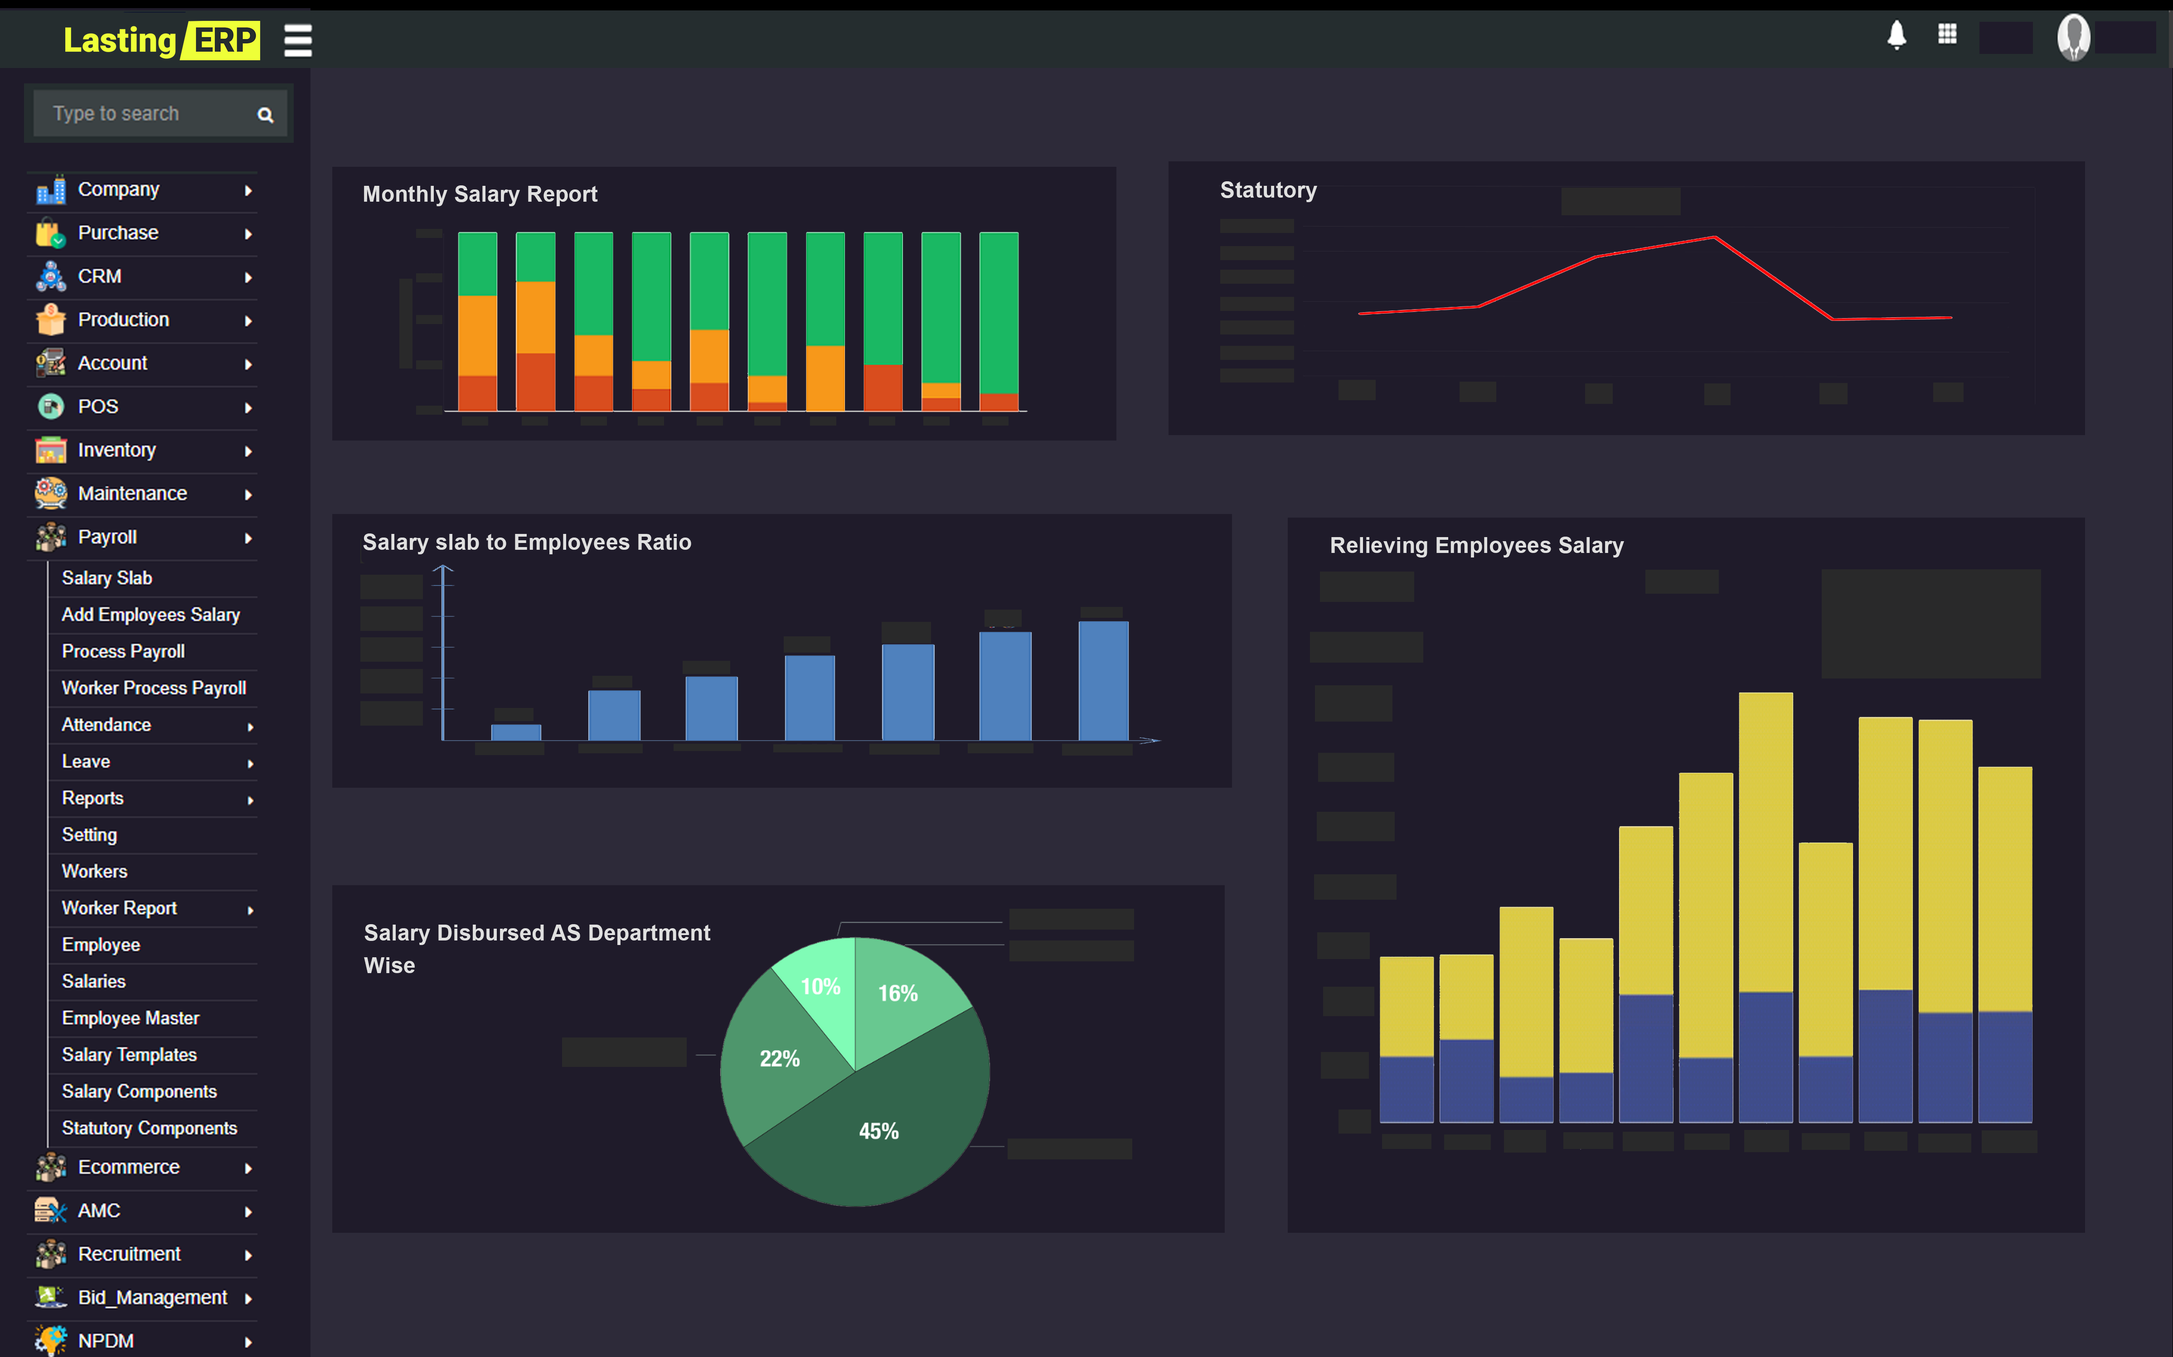Open Statutory Components link
This screenshot has width=2173, height=1357.
[x=149, y=1128]
